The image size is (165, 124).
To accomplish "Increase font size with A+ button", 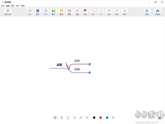I will click(x=81, y=118).
